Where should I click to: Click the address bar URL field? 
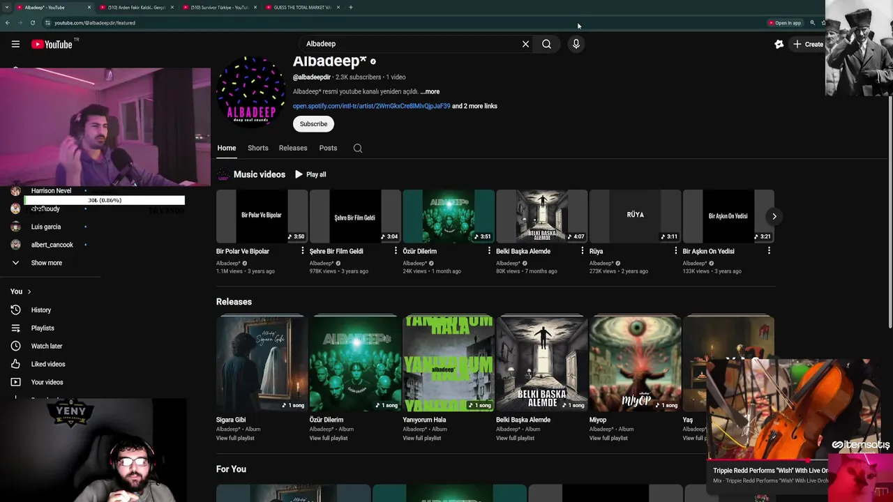coord(405,22)
